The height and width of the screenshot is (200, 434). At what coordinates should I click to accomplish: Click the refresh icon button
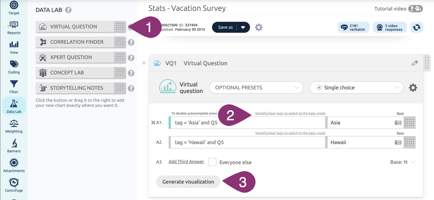point(417,27)
